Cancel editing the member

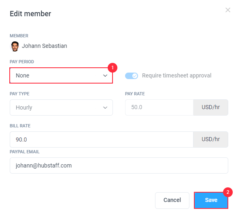[x=172, y=200]
